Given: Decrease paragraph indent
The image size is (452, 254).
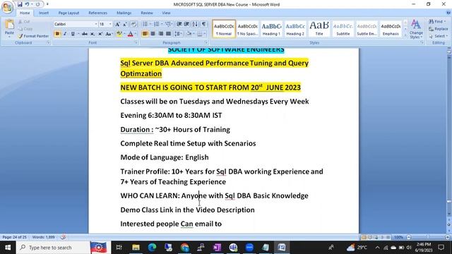Looking at the screenshot, I should [x=179, y=24].
